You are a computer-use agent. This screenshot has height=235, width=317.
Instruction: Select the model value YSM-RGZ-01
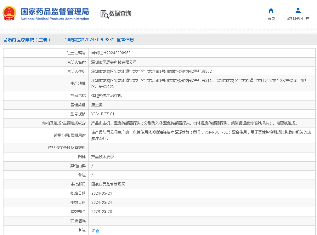click(103, 114)
